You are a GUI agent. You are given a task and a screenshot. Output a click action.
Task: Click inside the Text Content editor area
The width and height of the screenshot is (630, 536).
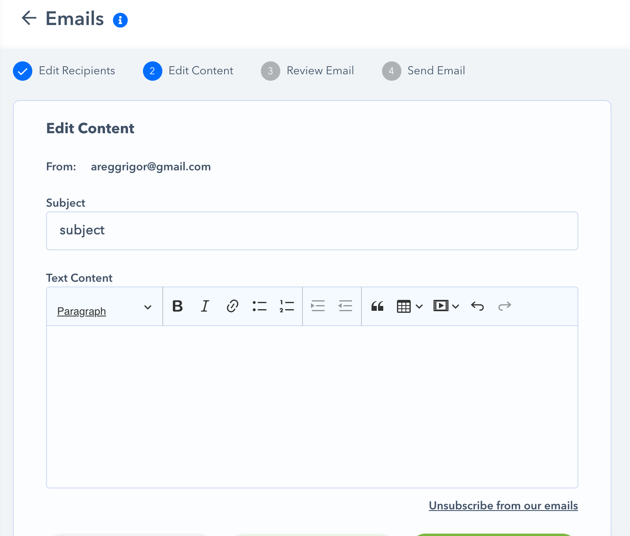tap(312, 407)
